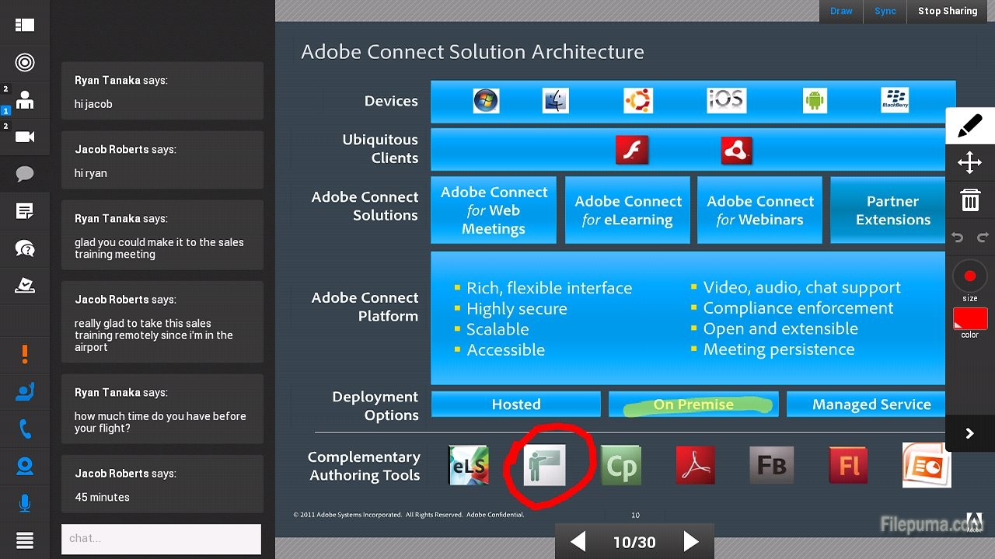
Task: Open the Notes pod
Action: [25, 210]
